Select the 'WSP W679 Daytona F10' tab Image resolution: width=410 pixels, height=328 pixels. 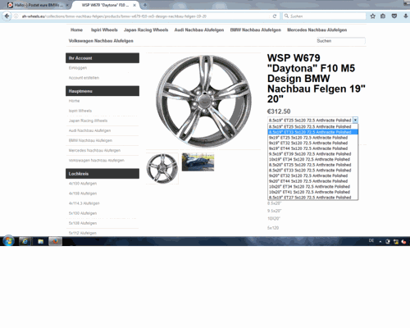click(x=105, y=5)
